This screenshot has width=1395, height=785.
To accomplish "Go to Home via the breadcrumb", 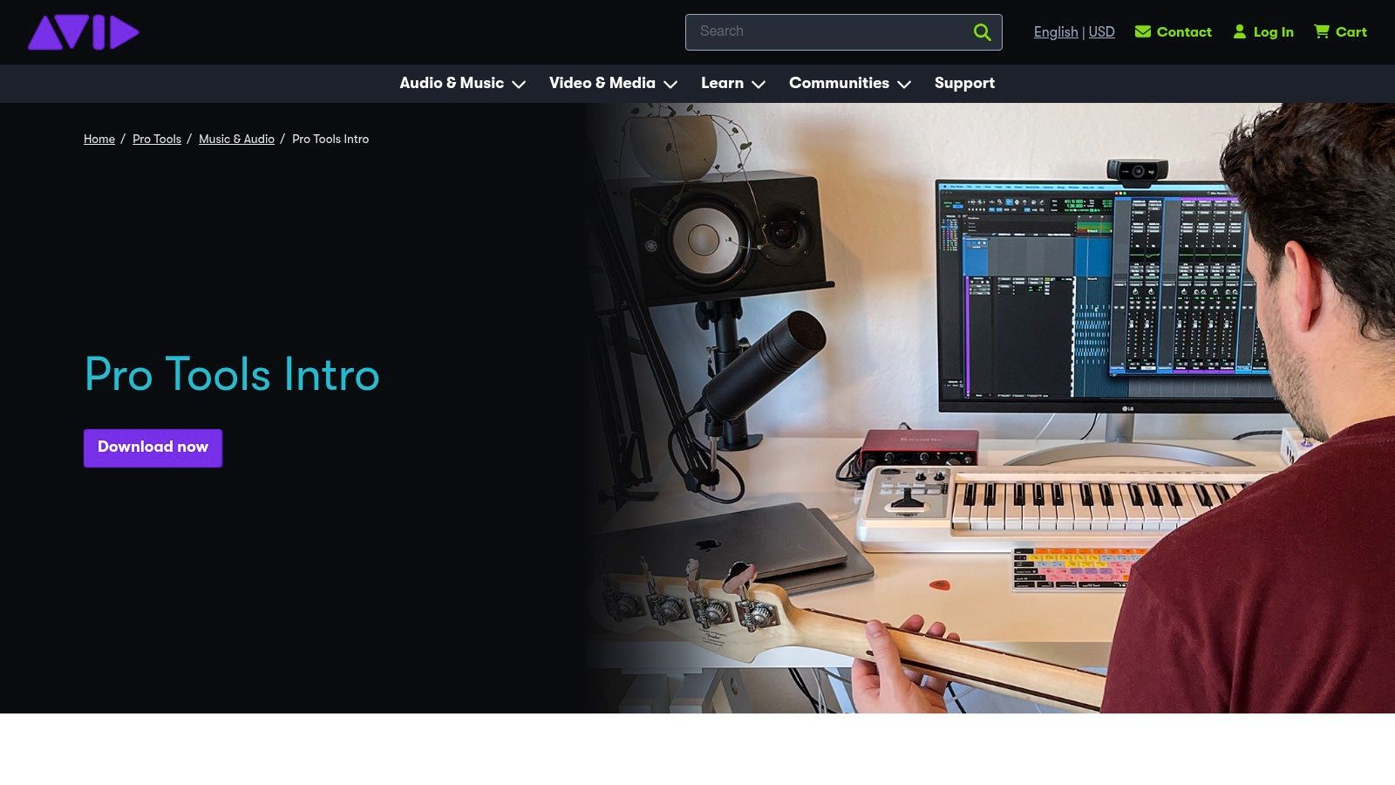I will click(99, 139).
